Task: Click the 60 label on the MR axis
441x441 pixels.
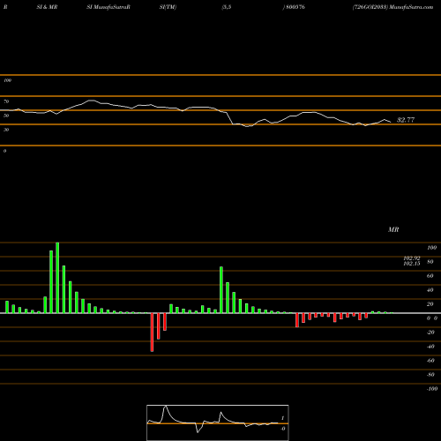Action: point(430,276)
